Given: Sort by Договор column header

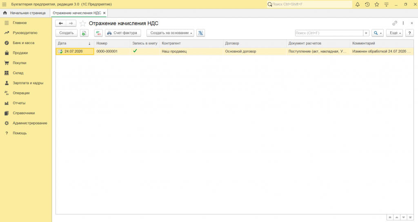Looking at the screenshot, I should pyautogui.click(x=255, y=43).
